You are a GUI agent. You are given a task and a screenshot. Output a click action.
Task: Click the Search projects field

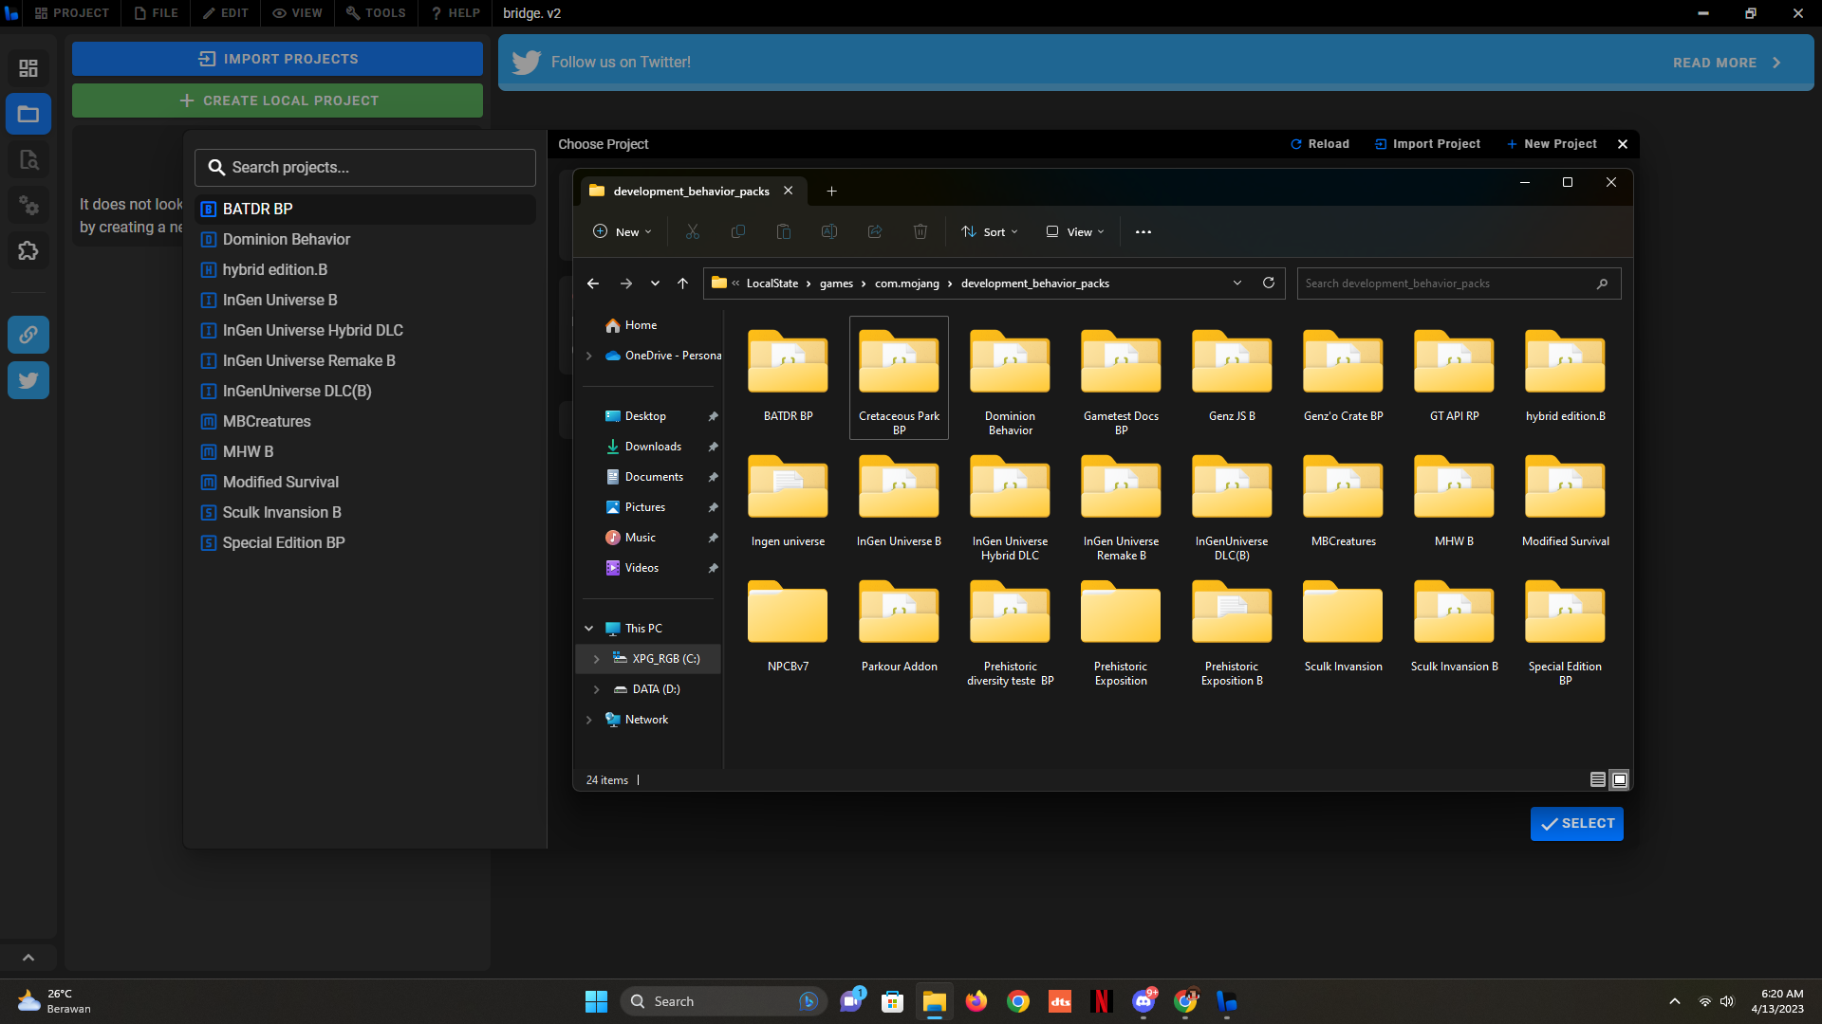(365, 167)
